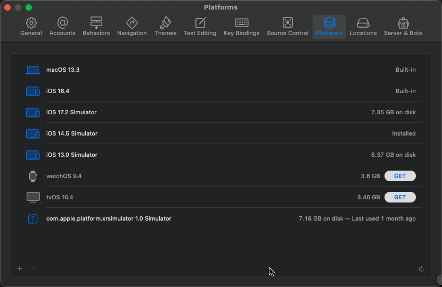Open the Locations settings pane
This screenshot has width=442, height=287.
tap(363, 27)
